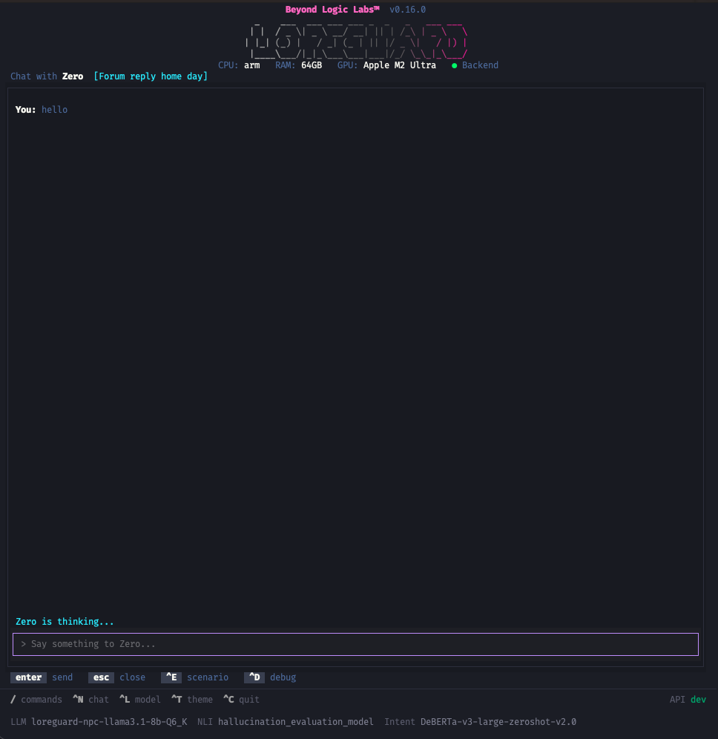Click the 'debug' label

point(283,677)
